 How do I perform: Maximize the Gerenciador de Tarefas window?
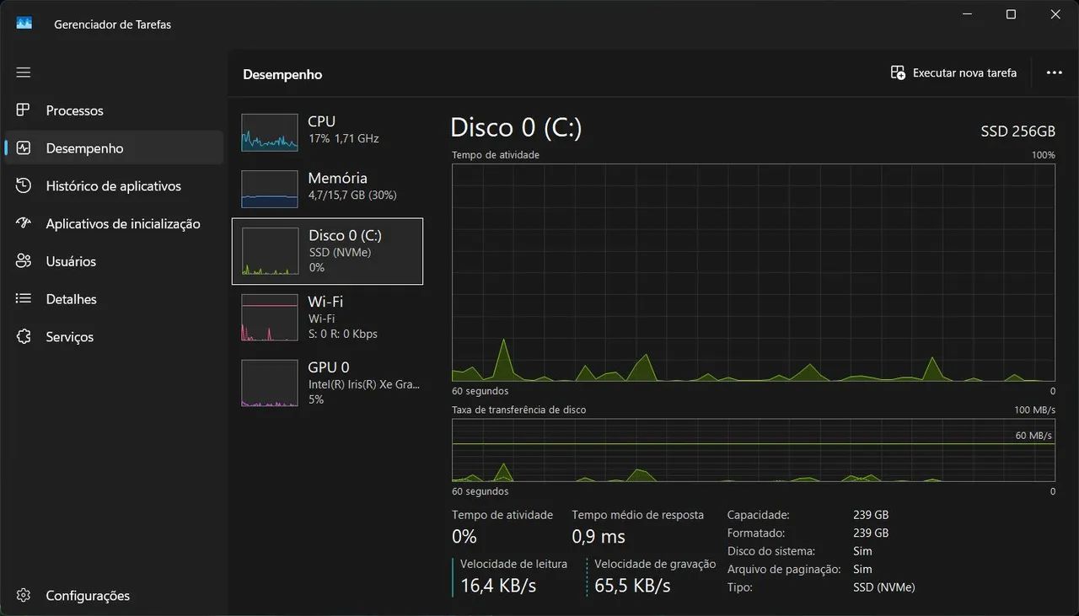pos(1011,14)
